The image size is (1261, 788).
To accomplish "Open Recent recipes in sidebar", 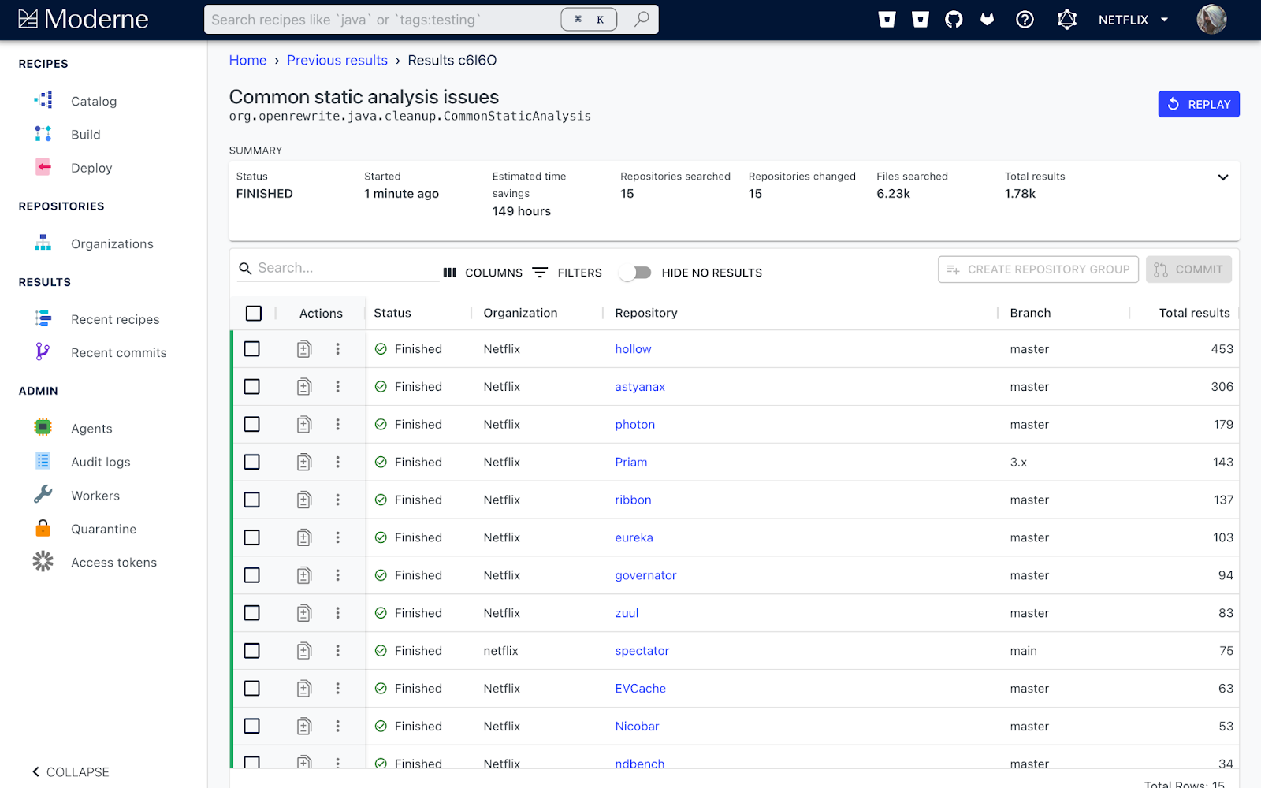I will 115,319.
